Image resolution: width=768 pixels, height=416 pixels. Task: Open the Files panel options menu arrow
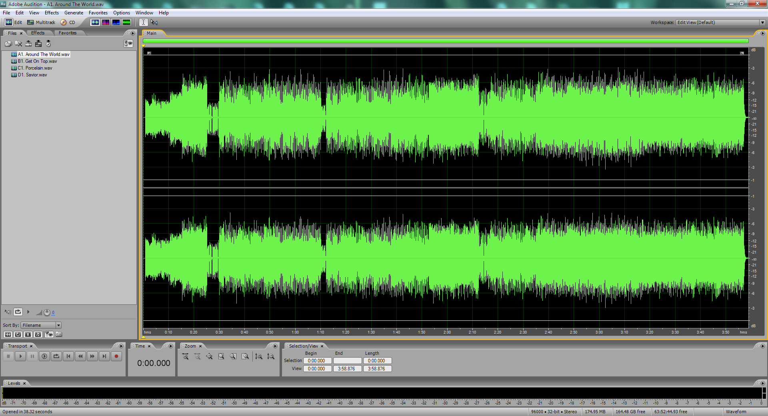(x=133, y=33)
